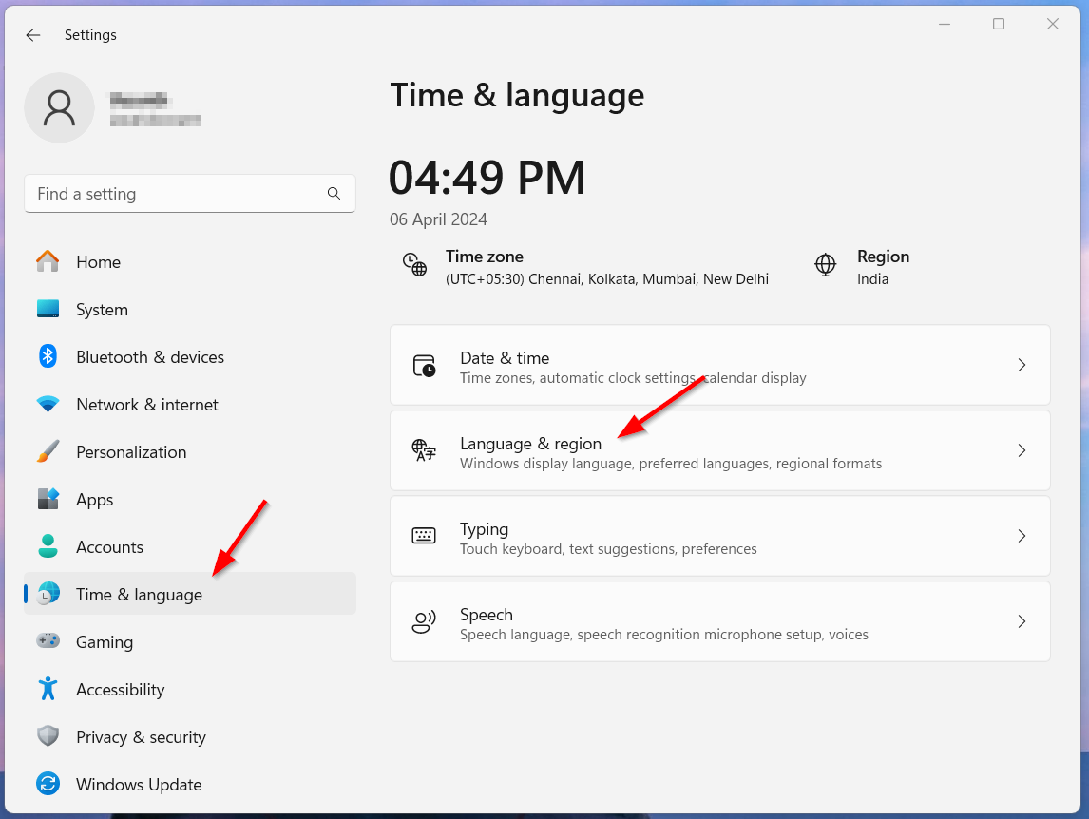Open Privacy & security
1089x819 pixels.
[190, 737]
